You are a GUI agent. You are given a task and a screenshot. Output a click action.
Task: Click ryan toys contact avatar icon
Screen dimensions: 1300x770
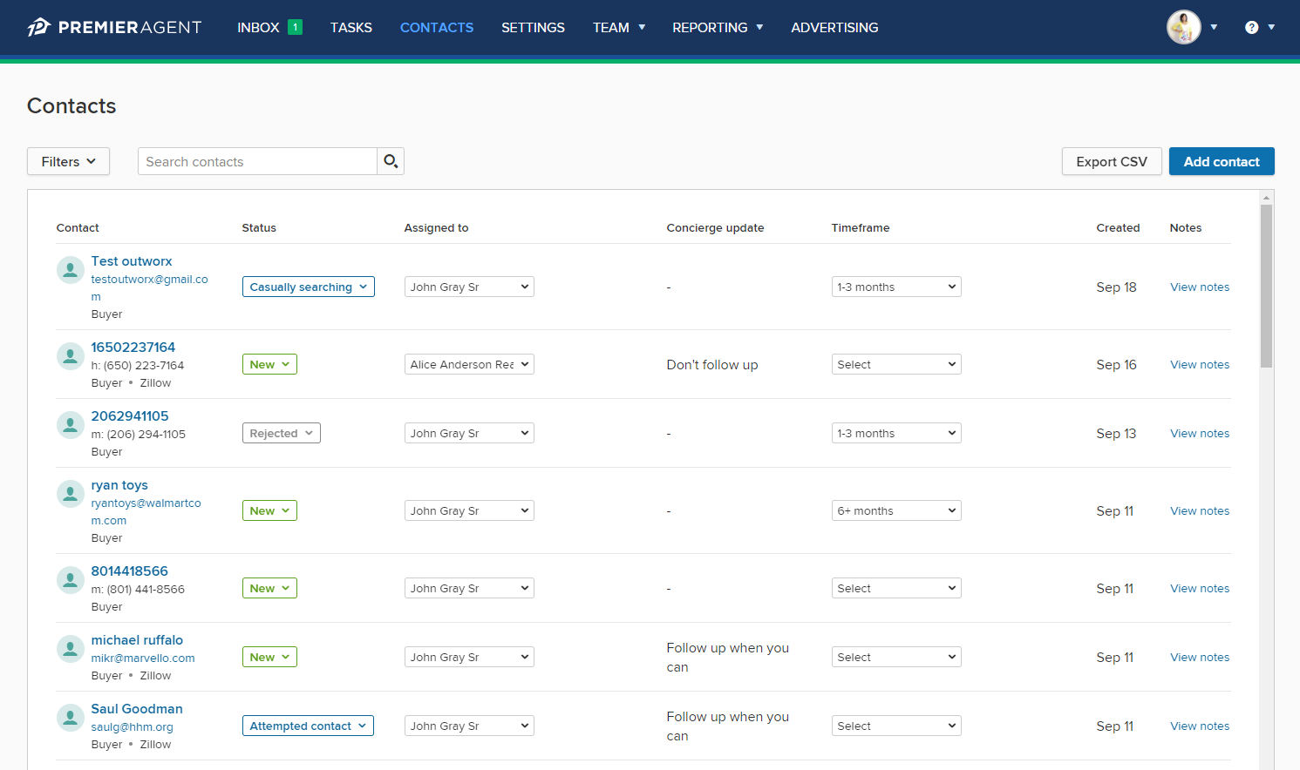[x=71, y=494]
